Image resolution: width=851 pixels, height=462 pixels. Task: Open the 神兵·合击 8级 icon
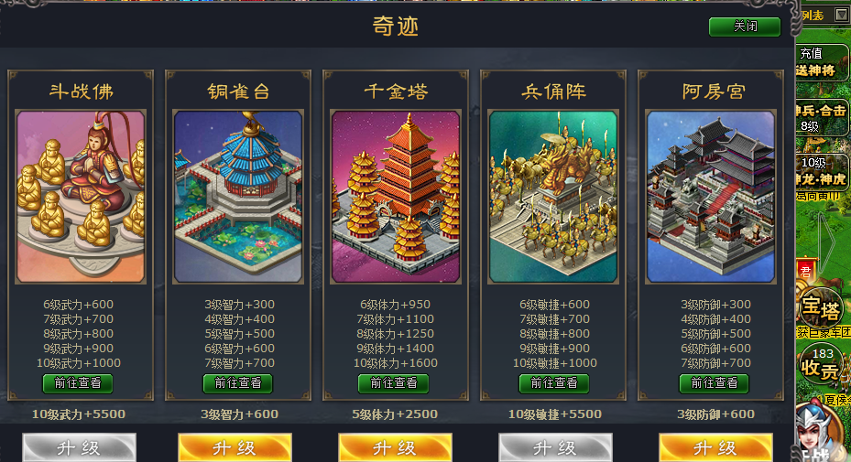click(822, 118)
